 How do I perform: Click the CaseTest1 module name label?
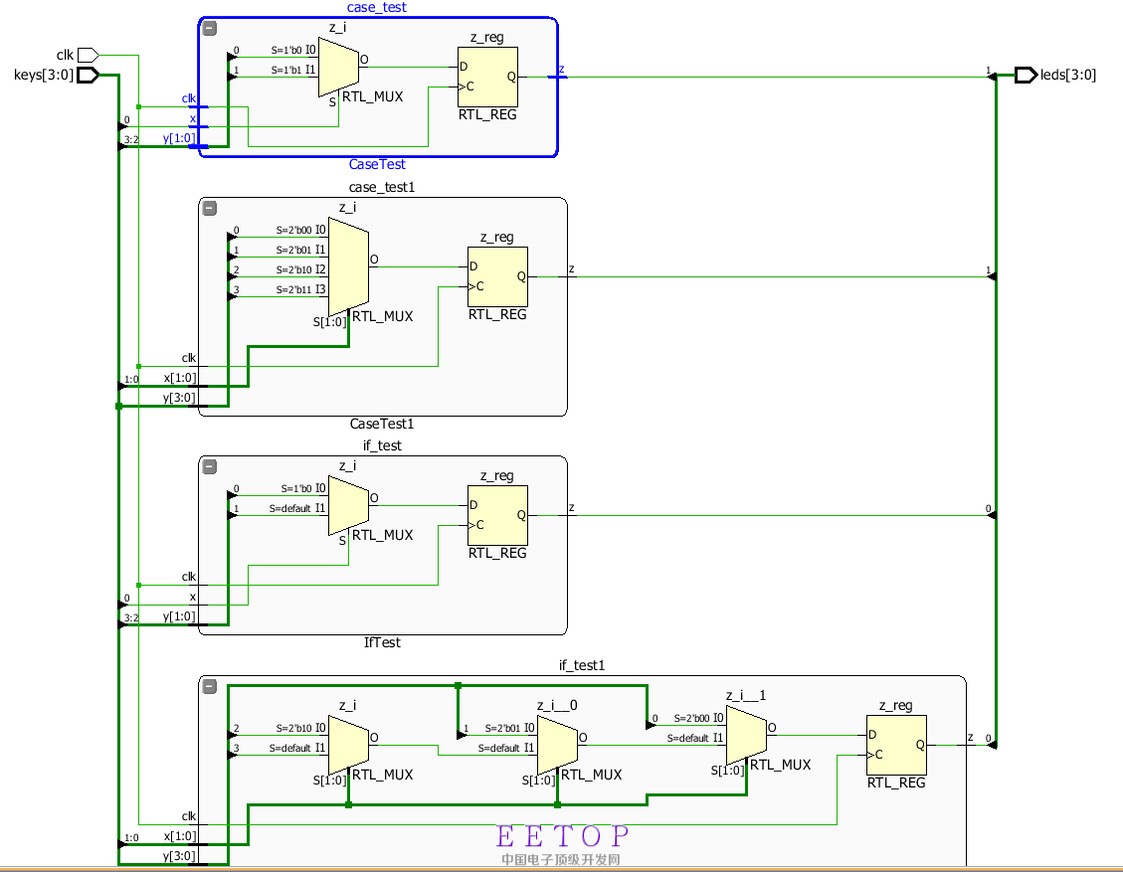point(382,424)
